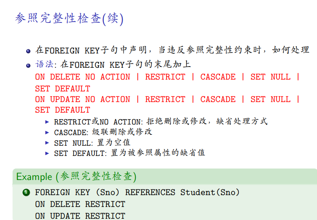Click the blue bullet before 在FOREIGN KEY子句中声明
The image size is (317, 220).
[28, 51]
